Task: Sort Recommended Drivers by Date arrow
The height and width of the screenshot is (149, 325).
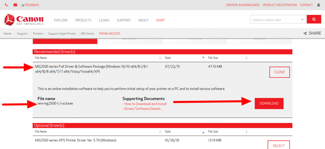Action: click(203, 58)
